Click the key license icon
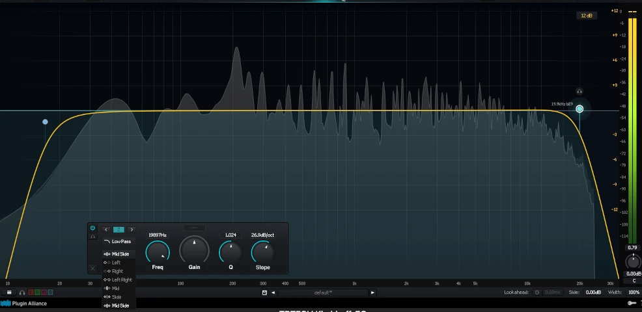Viewport: 642px width, 312px height. (632, 303)
